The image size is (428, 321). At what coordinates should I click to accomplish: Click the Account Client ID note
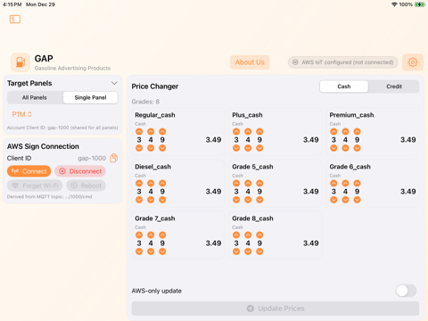[62, 128]
